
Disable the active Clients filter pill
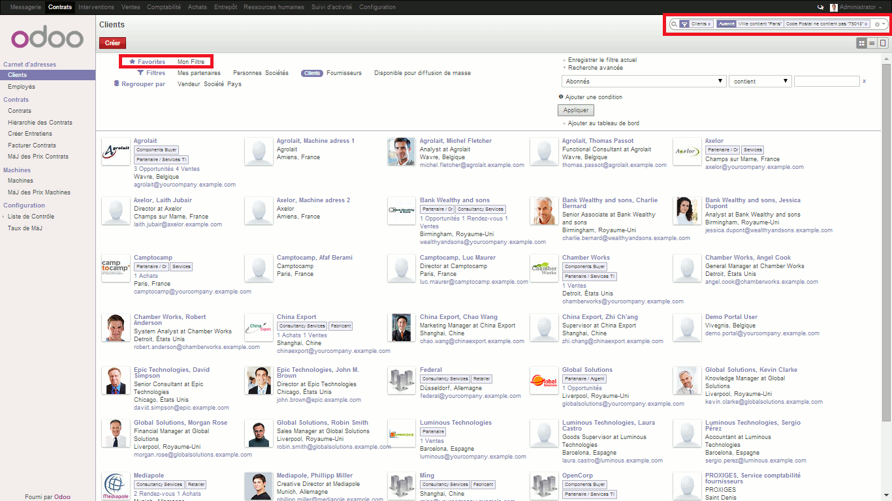(312, 73)
